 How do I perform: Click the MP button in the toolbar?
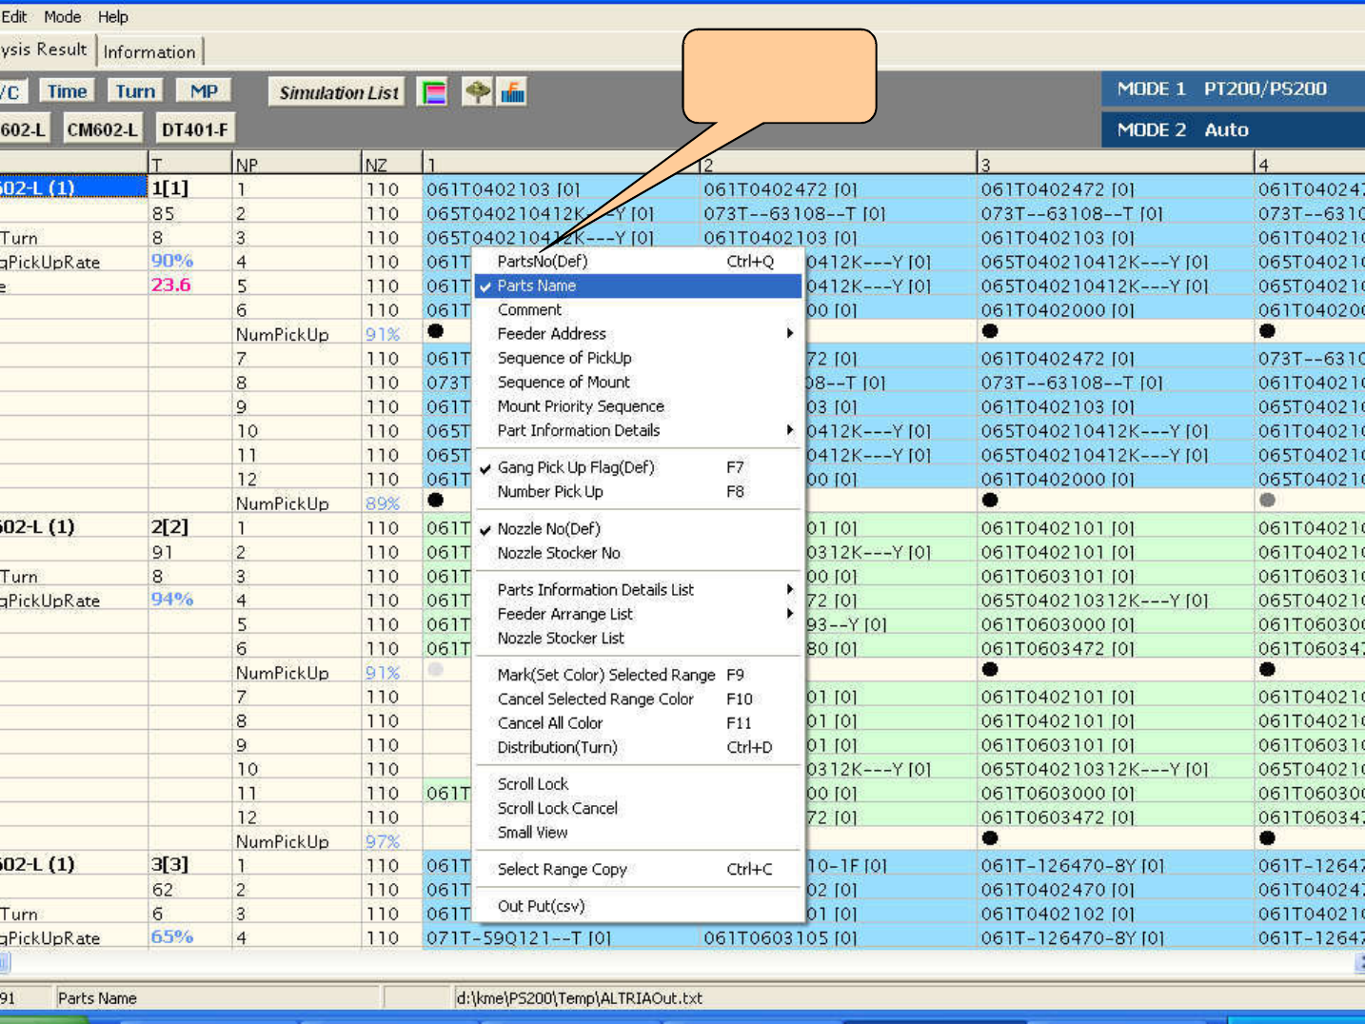tap(204, 91)
